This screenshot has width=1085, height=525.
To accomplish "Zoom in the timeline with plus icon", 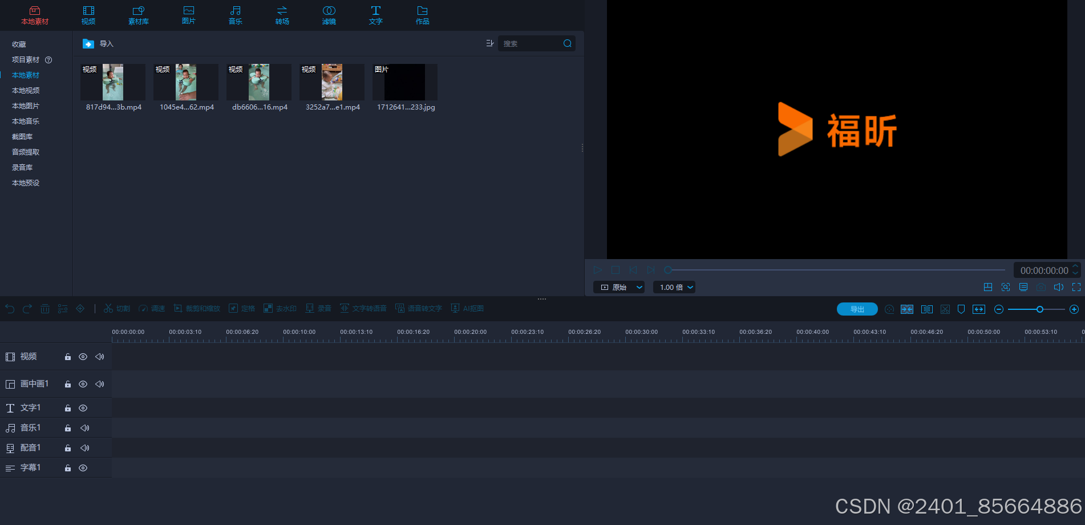I will coord(1074,309).
